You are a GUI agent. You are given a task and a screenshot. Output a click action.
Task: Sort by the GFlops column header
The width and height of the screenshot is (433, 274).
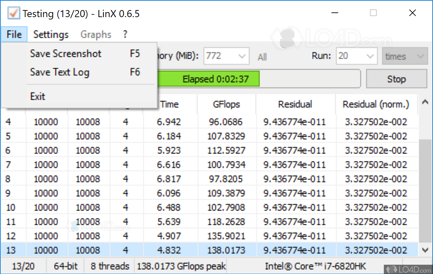pyautogui.click(x=227, y=104)
